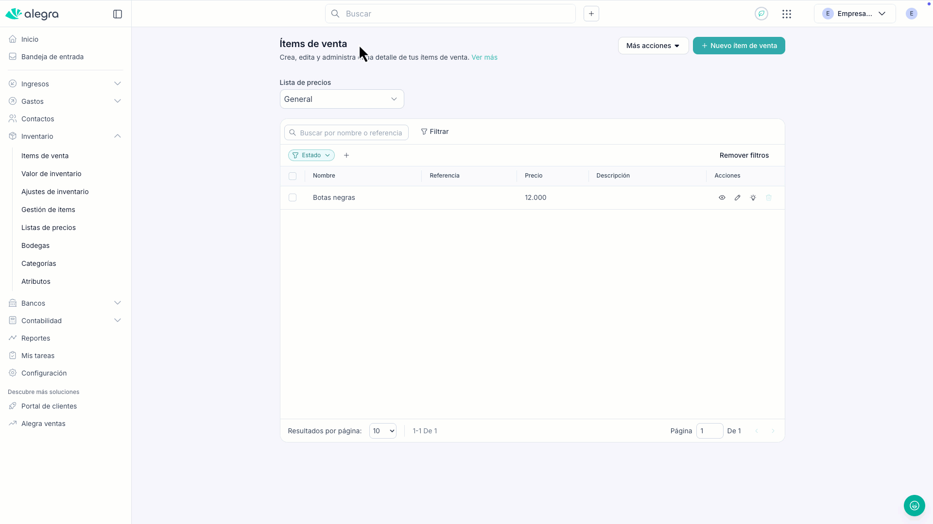Screen dimensions: 933x524
Task: Click the Referencia column header
Action: (x=445, y=176)
